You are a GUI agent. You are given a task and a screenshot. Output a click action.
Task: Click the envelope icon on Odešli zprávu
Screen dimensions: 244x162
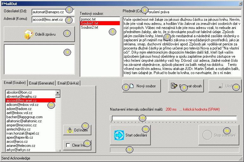pyautogui.click(x=29, y=34)
